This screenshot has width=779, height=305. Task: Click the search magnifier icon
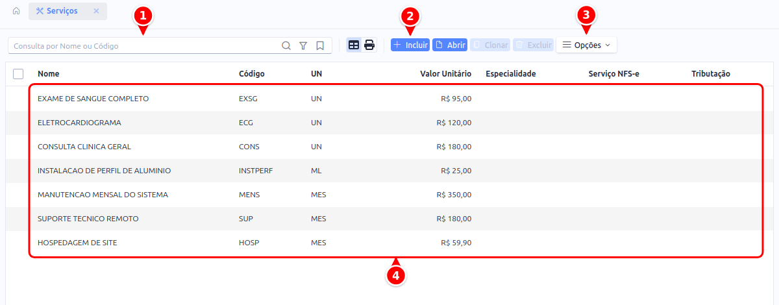[286, 45]
